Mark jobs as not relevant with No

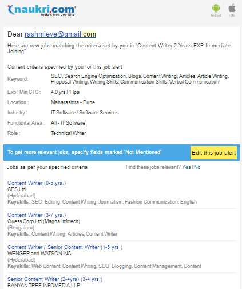(x=197, y=167)
